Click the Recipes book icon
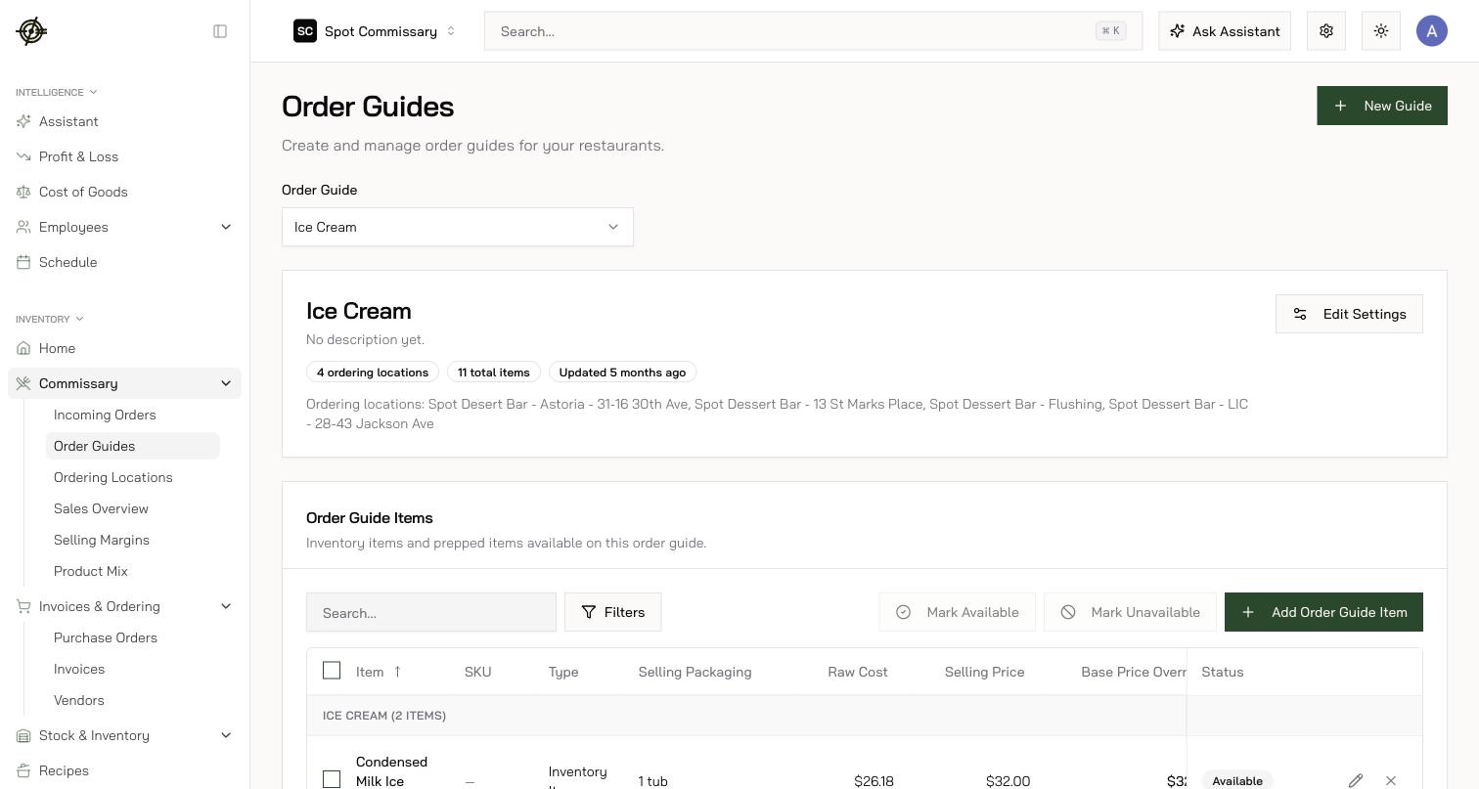Image resolution: width=1479 pixels, height=789 pixels. (x=23, y=770)
